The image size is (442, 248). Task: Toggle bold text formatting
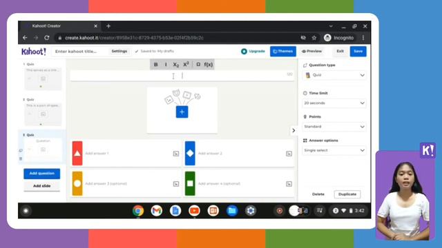coord(155,64)
